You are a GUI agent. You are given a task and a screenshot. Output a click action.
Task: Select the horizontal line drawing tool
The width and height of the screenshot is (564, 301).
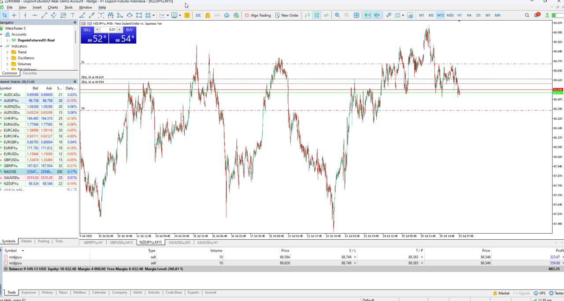pyautogui.click(x=35, y=15)
